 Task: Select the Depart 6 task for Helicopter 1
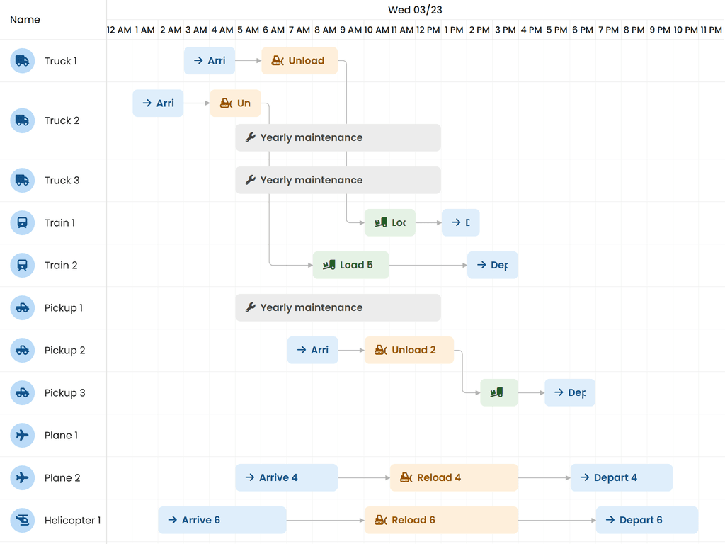point(646,519)
